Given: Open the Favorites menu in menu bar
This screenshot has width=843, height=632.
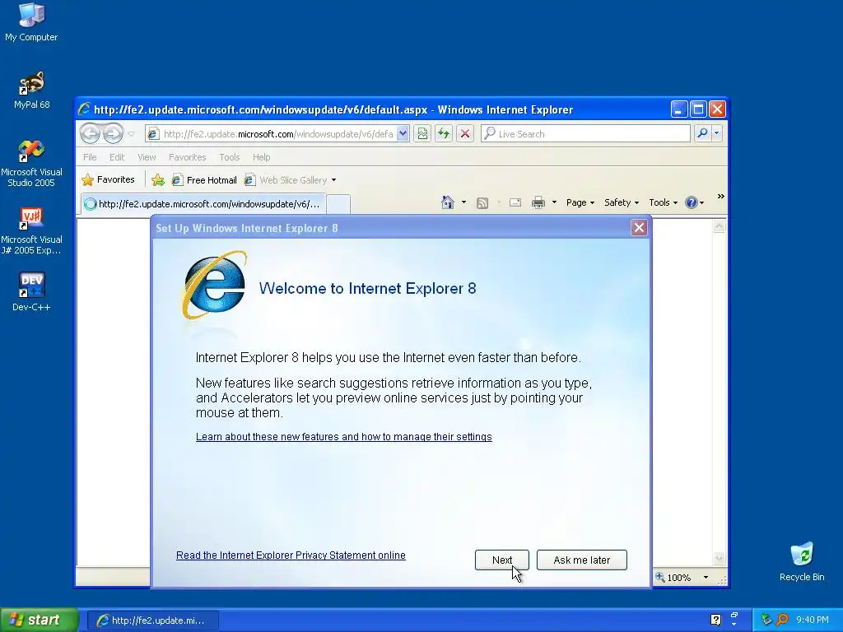Looking at the screenshot, I should click(187, 157).
